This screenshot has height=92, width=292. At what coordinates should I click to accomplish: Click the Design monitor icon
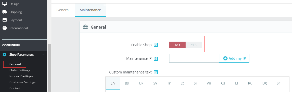point(5,4)
